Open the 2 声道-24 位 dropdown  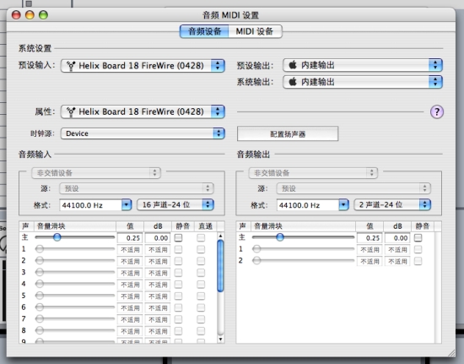(392, 204)
